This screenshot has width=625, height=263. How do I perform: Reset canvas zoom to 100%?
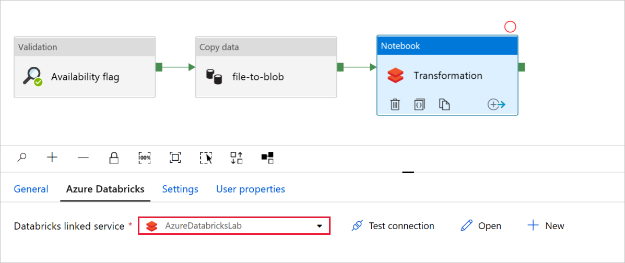(145, 157)
